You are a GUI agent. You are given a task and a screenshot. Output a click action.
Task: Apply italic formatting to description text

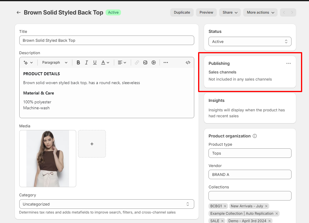86,62
